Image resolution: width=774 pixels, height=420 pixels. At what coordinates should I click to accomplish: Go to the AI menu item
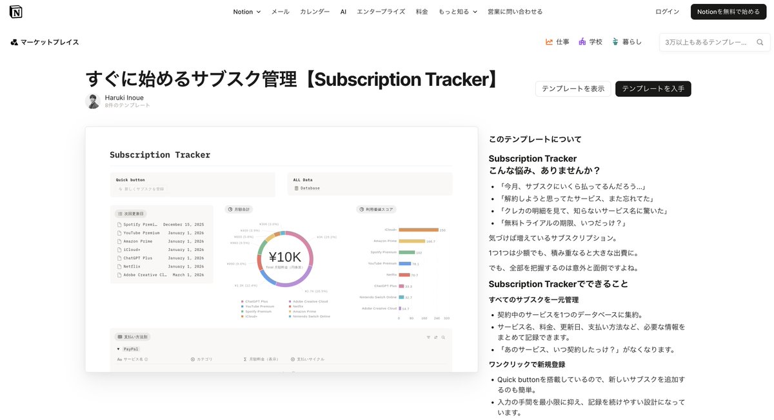[343, 12]
